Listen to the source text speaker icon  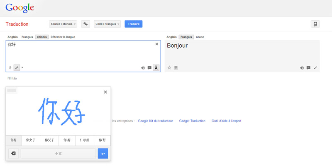click(x=143, y=68)
